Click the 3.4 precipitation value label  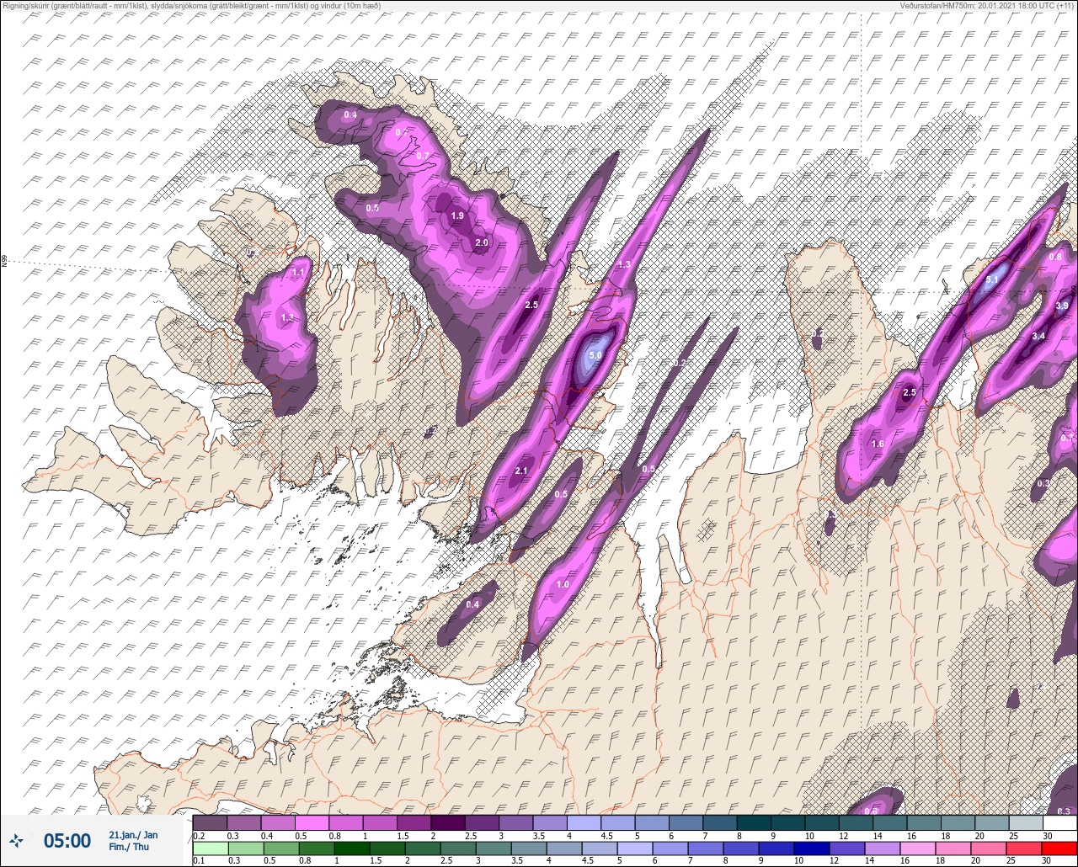coord(1038,336)
